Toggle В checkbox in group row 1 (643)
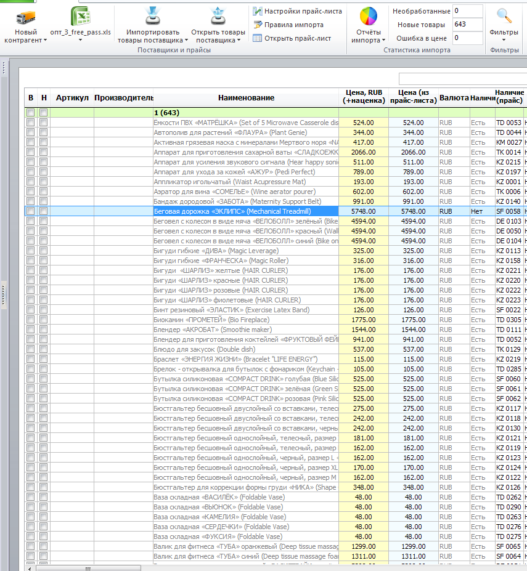The height and width of the screenshot is (571, 527). 31,113
